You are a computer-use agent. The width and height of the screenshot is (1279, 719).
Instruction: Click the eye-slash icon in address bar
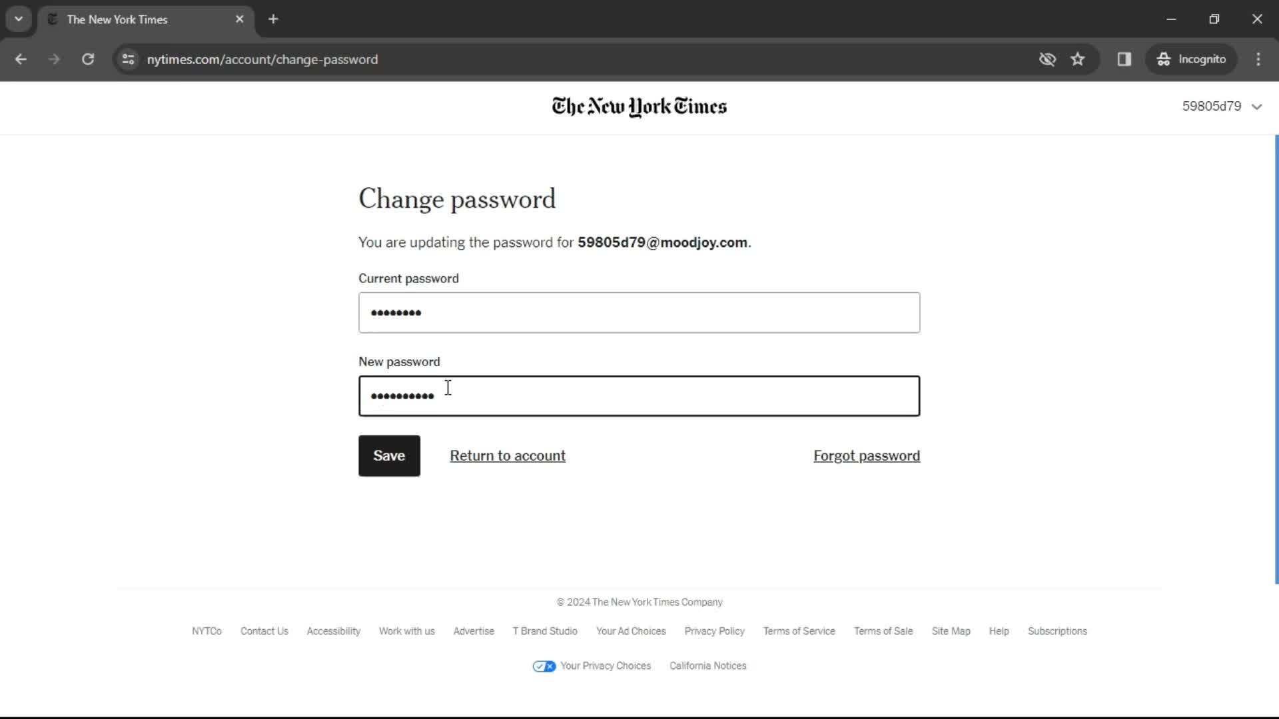pyautogui.click(x=1047, y=59)
